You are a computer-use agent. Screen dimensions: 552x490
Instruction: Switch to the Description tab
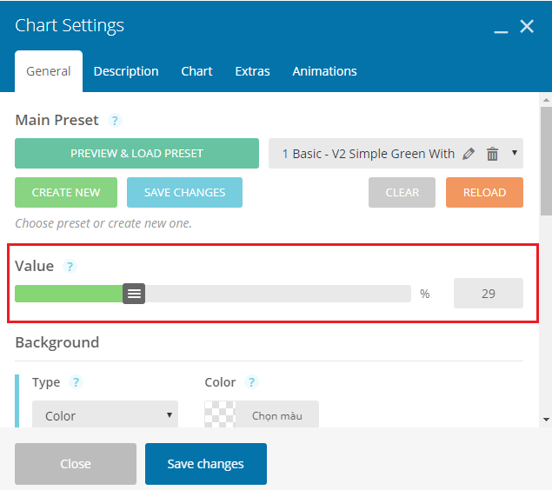[126, 71]
